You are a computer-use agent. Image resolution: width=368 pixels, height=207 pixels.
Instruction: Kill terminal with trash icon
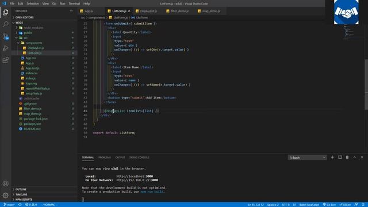coord(347,157)
